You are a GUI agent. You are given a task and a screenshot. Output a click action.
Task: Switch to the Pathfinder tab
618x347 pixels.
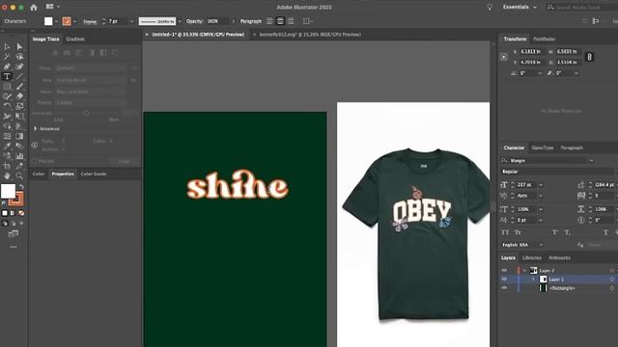pos(545,39)
